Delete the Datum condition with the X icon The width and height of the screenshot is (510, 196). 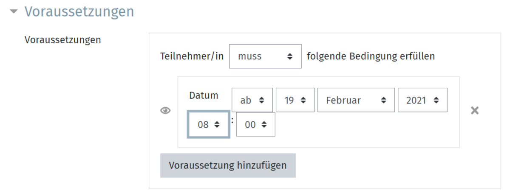[x=475, y=110]
